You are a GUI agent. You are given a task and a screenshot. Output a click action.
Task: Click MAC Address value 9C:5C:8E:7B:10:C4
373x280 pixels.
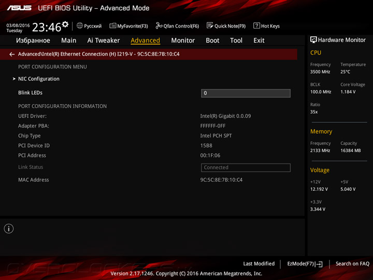click(x=221, y=180)
